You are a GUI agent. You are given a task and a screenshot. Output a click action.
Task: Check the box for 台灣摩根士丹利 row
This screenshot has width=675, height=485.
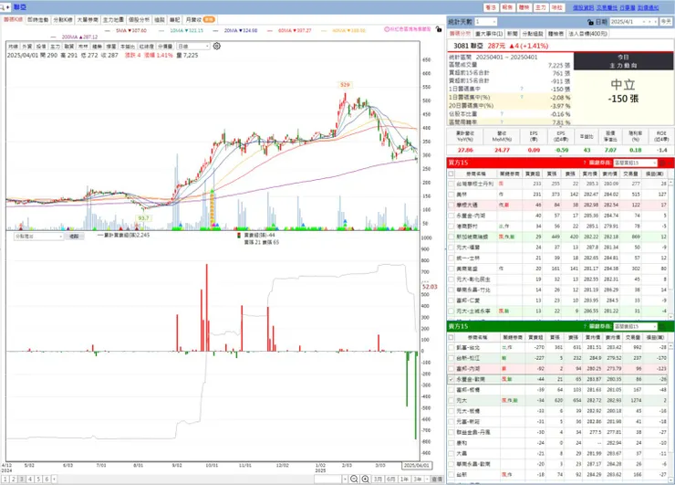tap(451, 184)
